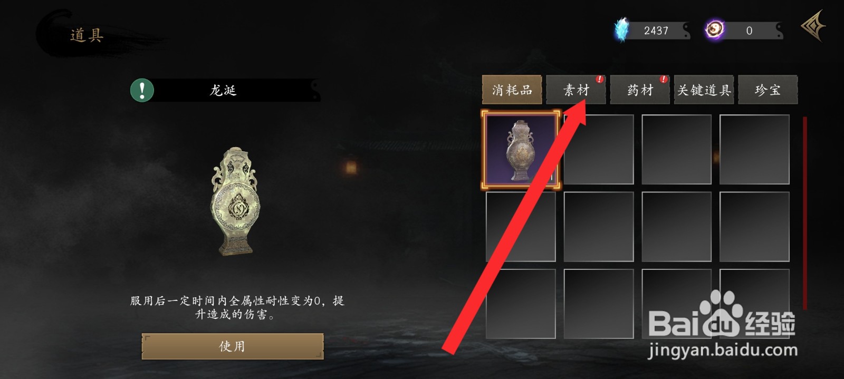Open the 关键道具 tab
This screenshot has width=844, height=379.
pyautogui.click(x=704, y=90)
